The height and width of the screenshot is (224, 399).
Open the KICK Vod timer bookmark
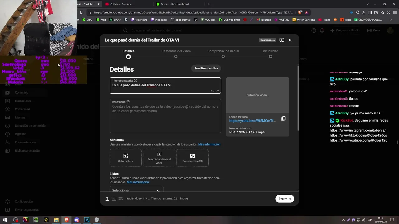click(229, 20)
